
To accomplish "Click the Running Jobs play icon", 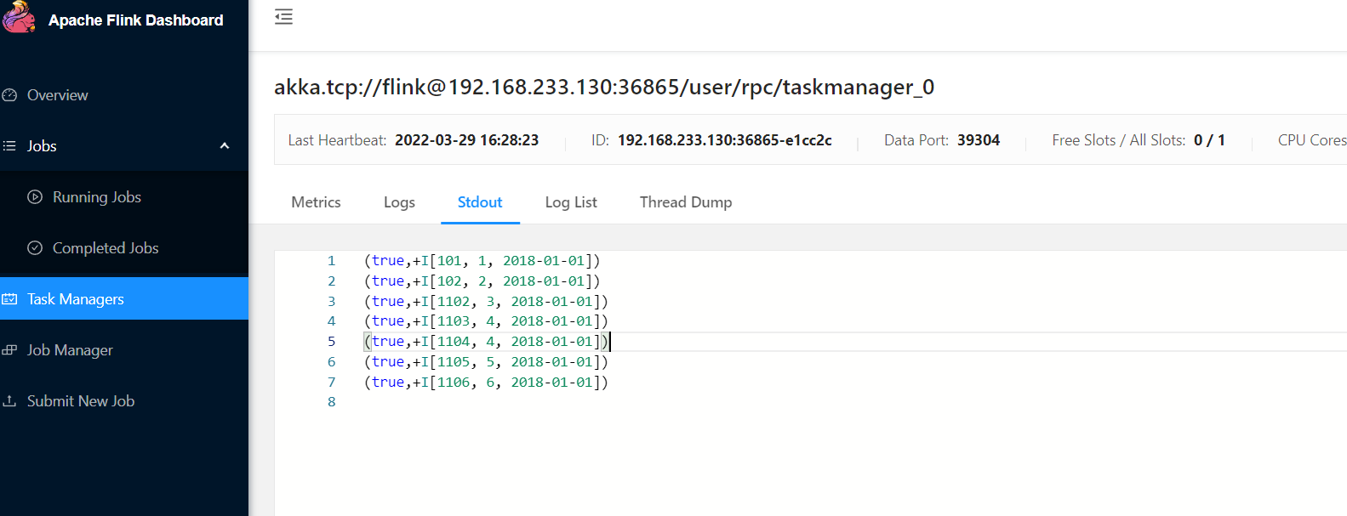I will (35, 197).
